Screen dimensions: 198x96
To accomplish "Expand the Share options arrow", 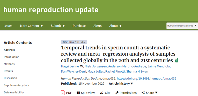I will [156, 93].
